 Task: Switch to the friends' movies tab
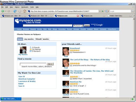(42, 39)
